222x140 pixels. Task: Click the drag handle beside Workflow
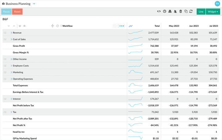point(61,26)
